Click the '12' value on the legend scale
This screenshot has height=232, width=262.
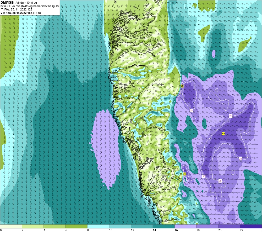[x=133, y=230]
